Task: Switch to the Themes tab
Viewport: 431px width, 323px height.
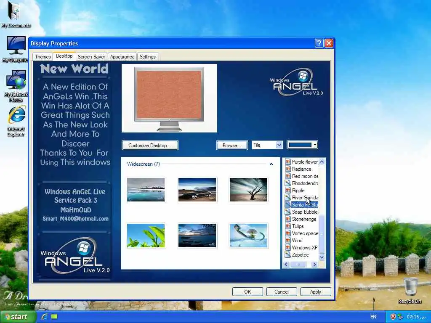Action: (x=43, y=57)
